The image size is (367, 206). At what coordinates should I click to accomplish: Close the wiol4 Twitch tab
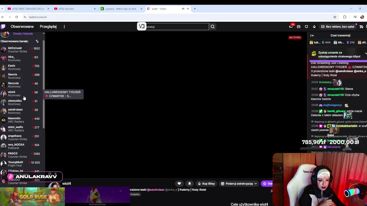coord(188,9)
